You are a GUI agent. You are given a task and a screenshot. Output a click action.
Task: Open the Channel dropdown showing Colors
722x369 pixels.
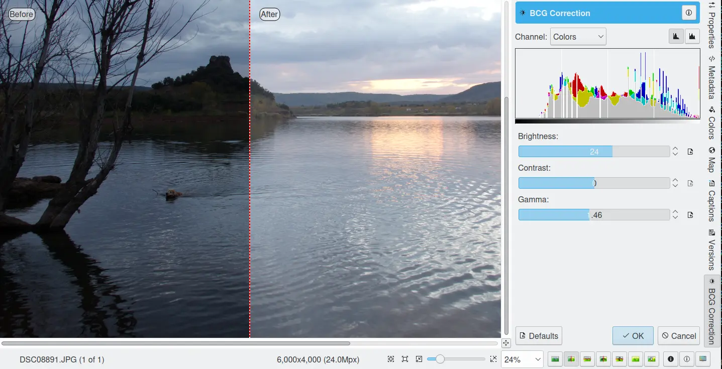(x=578, y=37)
